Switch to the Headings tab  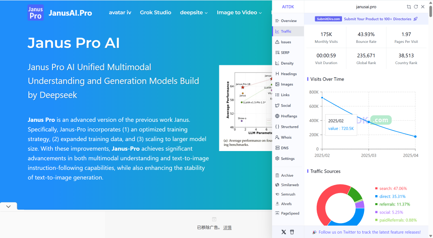pos(288,74)
